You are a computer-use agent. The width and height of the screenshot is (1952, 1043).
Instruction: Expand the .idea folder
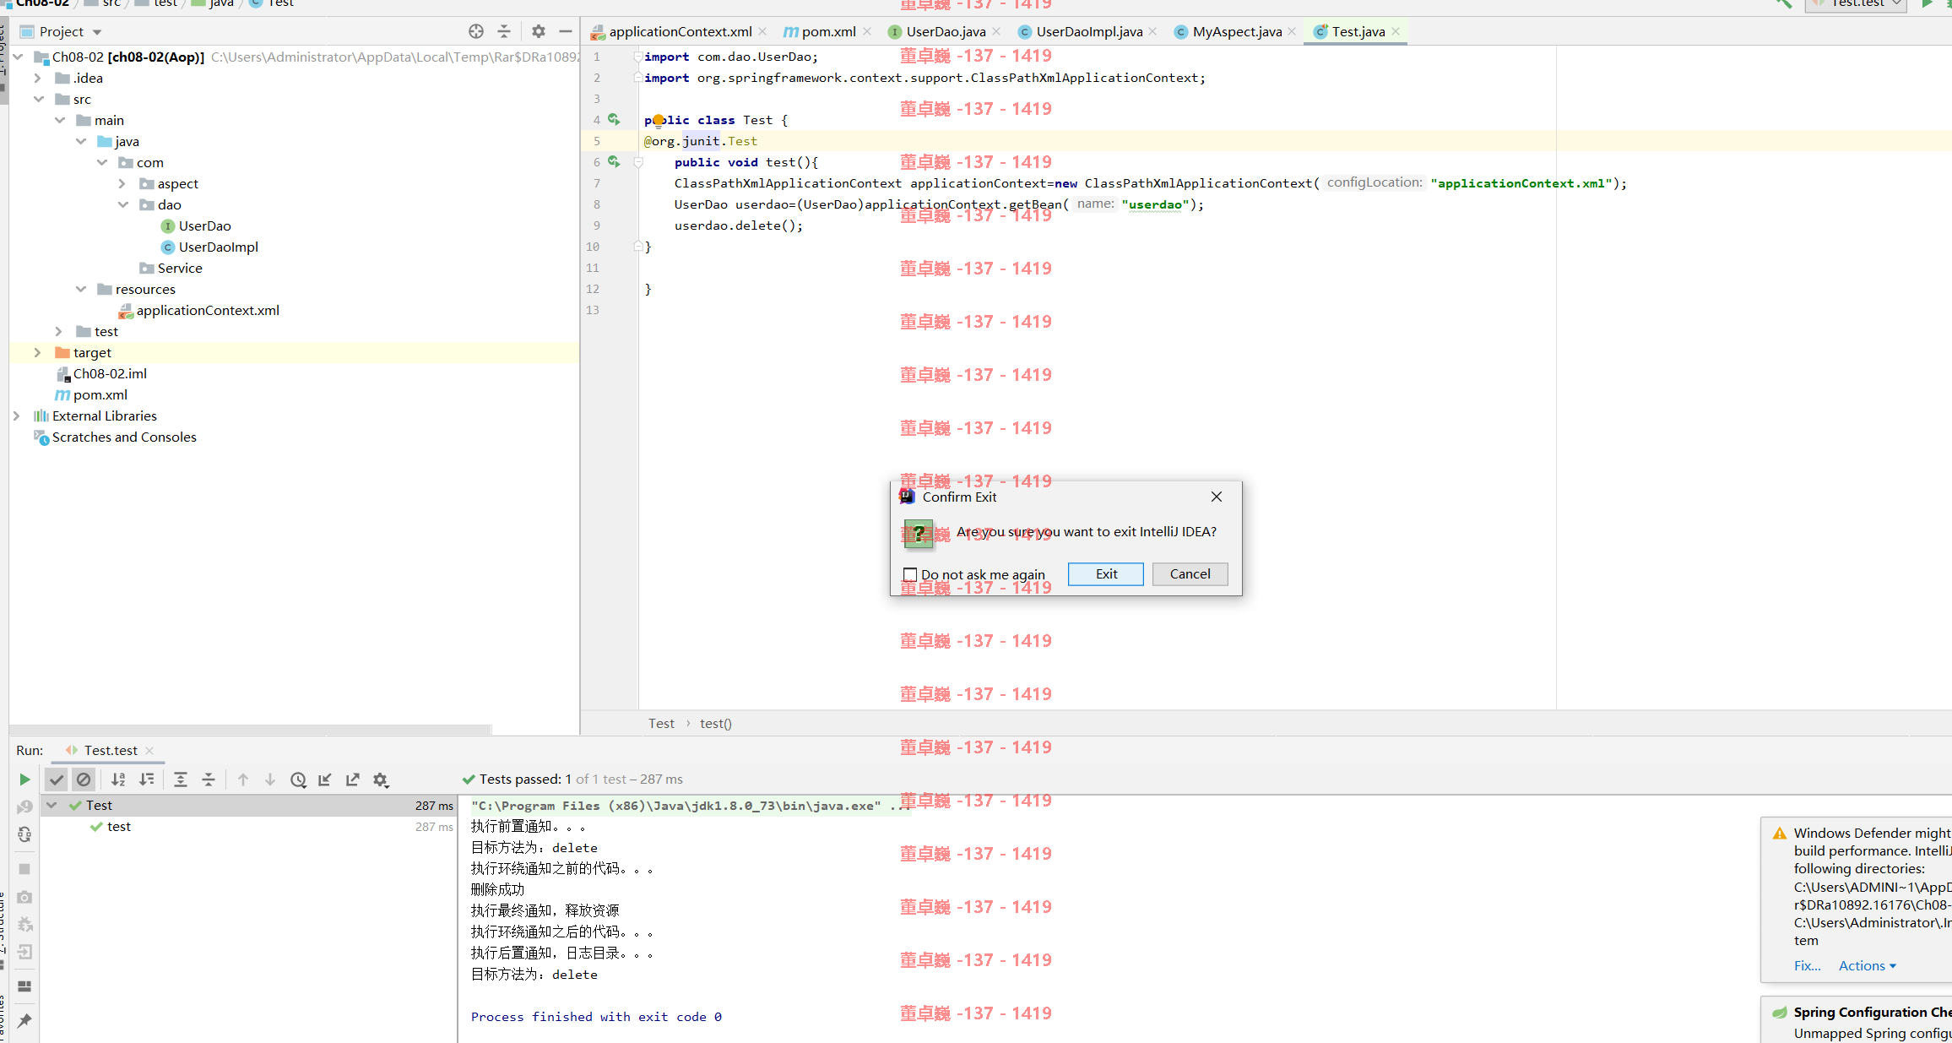pyautogui.click(x=37, y=78)
